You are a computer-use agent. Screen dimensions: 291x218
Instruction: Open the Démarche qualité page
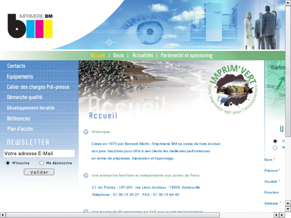(x=25, y=97)
